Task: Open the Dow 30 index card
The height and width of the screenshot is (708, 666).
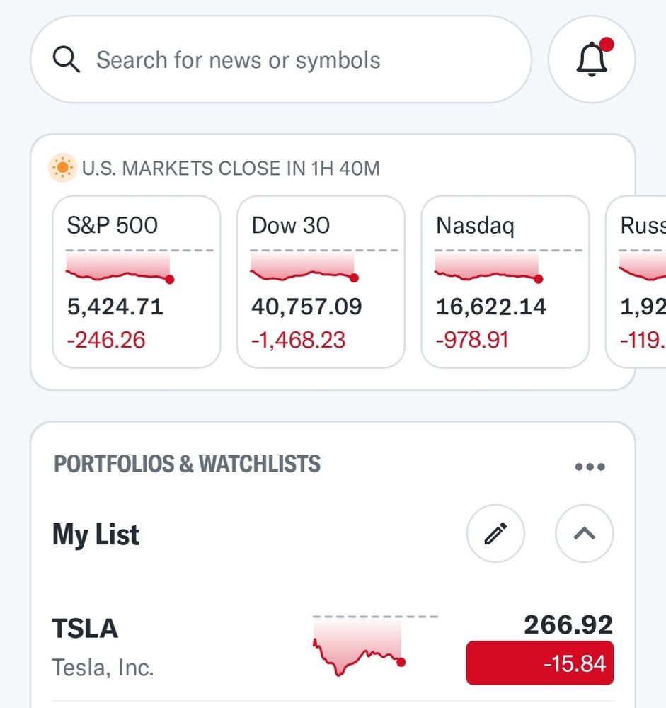Action: (321, 282)
